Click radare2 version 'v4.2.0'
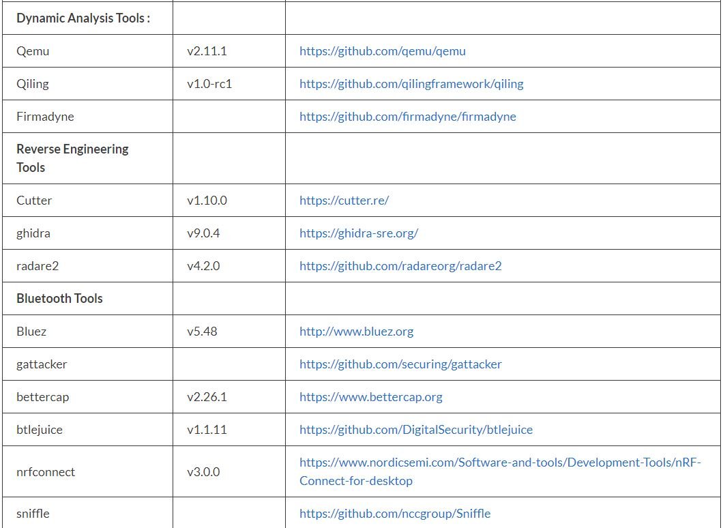This screenshot has width=723, height=528. coord(203,265)
